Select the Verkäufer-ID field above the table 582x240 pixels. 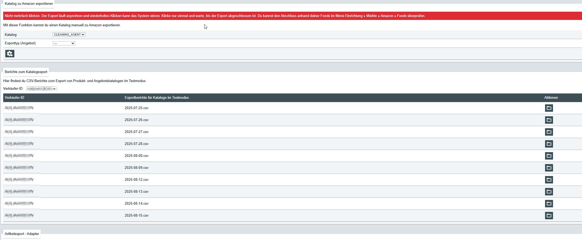(x=42, y=89)
